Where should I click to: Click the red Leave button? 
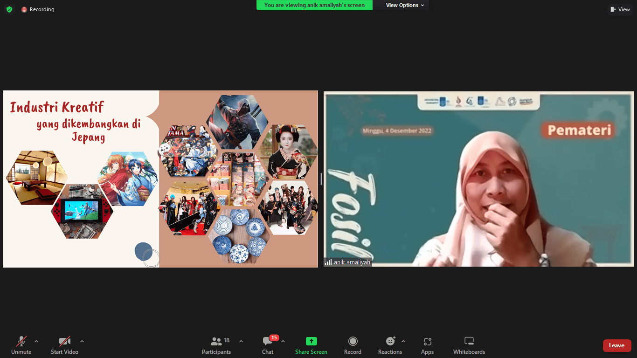[616, 345]
